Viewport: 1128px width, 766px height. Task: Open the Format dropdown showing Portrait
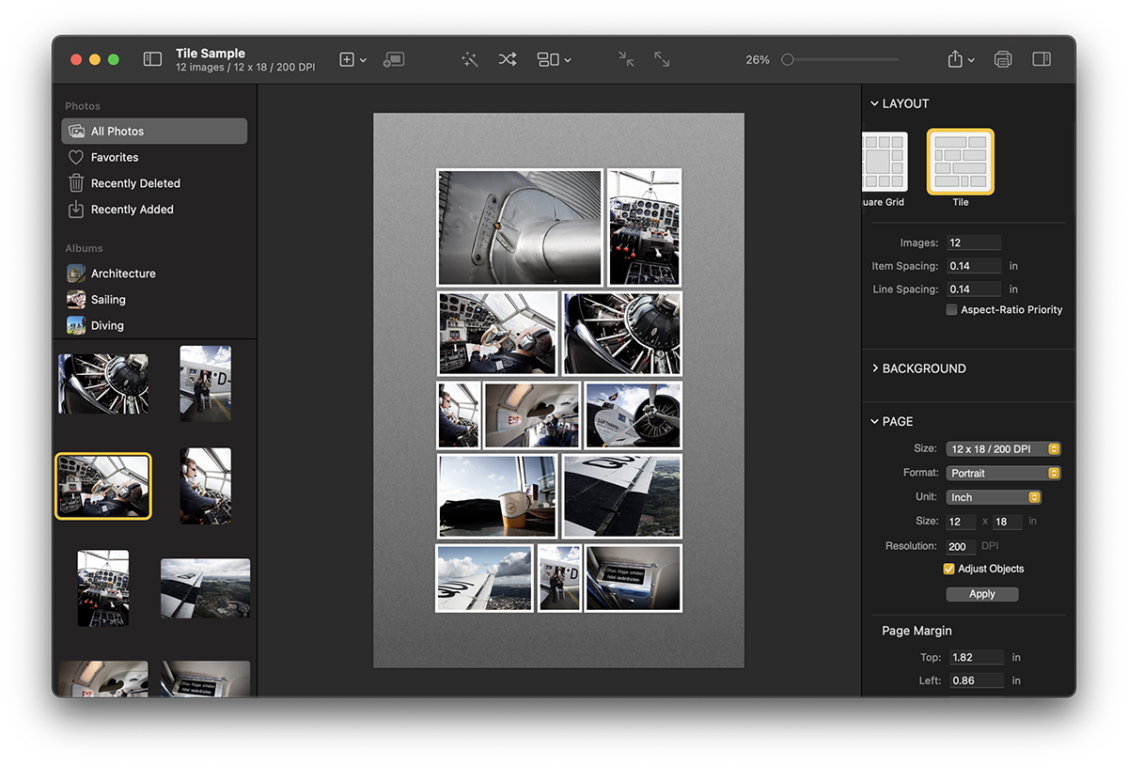coord(1003,473)
